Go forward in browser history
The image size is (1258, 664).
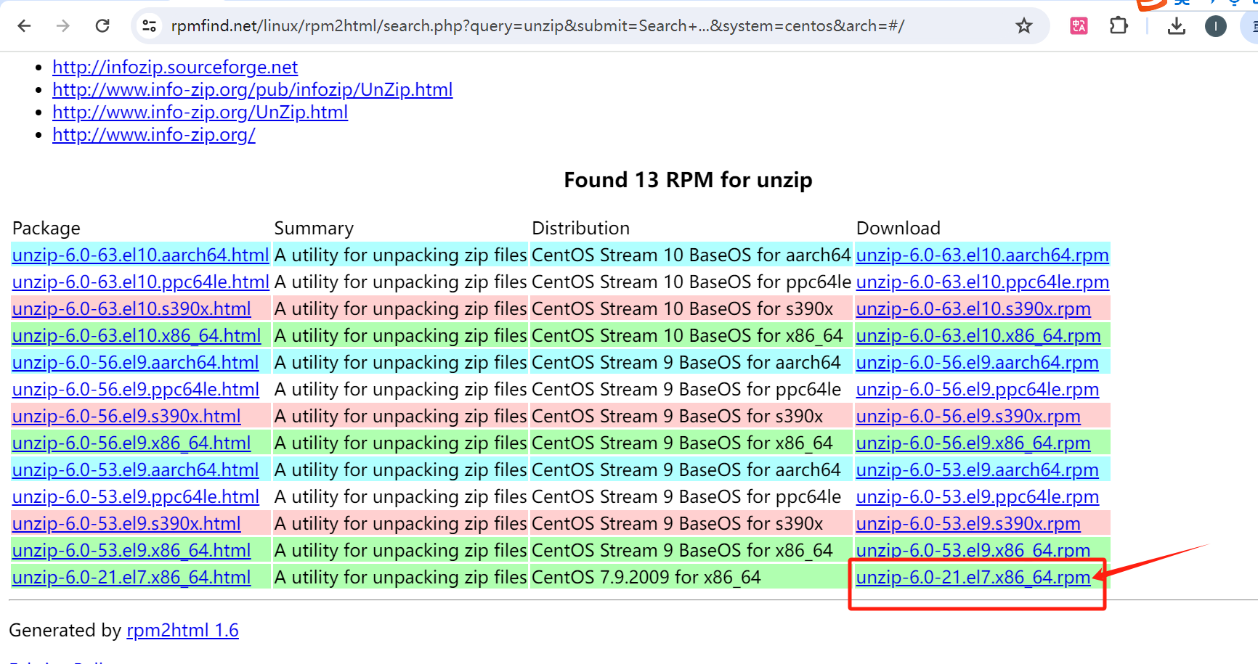63,26
